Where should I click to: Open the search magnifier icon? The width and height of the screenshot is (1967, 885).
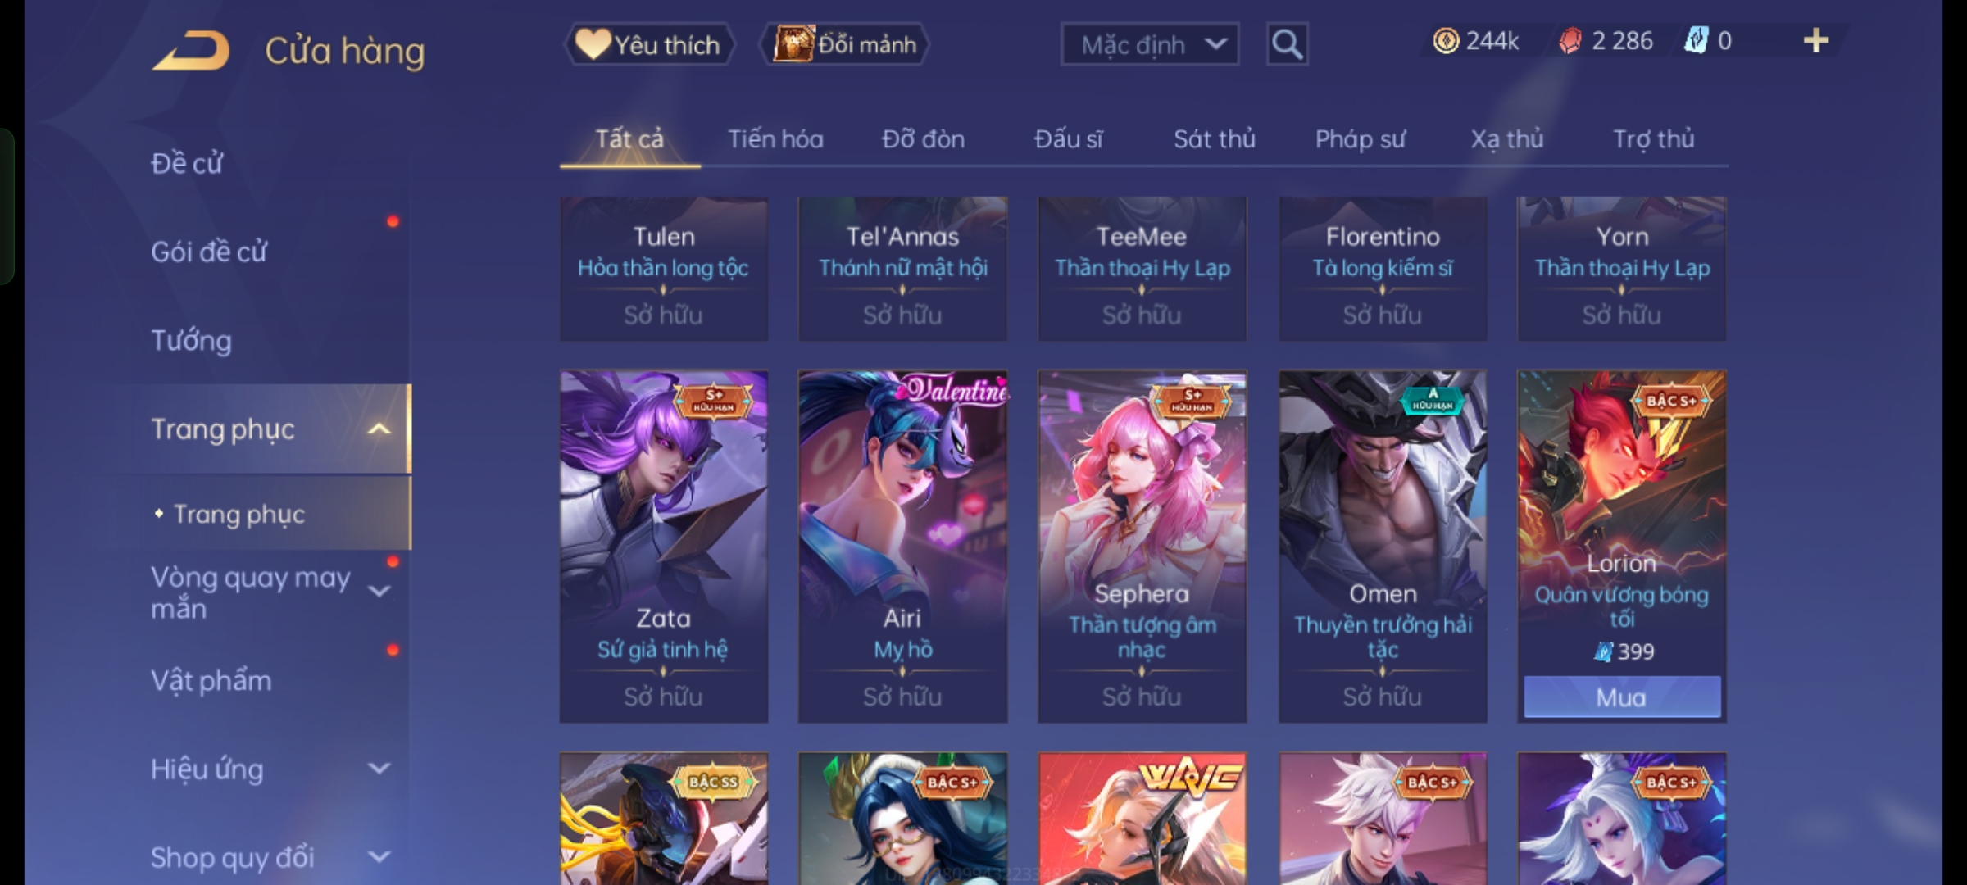[x=1287, y=44]
